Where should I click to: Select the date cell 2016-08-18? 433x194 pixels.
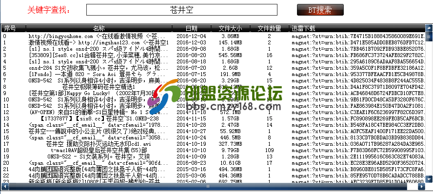pos(191,61)
